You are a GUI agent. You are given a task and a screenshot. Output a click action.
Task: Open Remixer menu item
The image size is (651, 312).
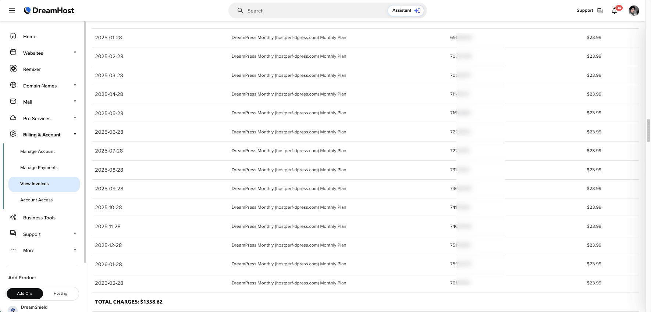point(32,69)
